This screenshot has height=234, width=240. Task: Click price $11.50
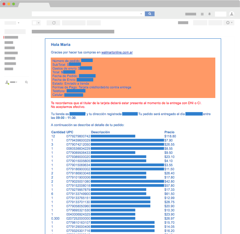tap(169, 169)
